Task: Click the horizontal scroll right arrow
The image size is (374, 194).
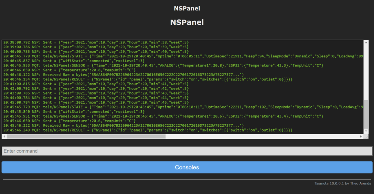Action: tap(361, 137)
